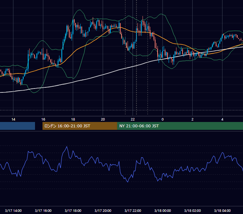
Task: Click the 3/18 04:00 date label
Action: click(x=222, y=210)
